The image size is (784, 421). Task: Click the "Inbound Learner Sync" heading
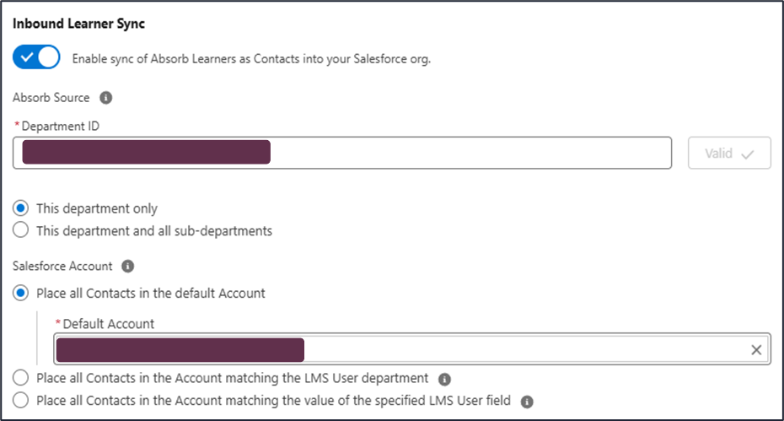[78, 24]
